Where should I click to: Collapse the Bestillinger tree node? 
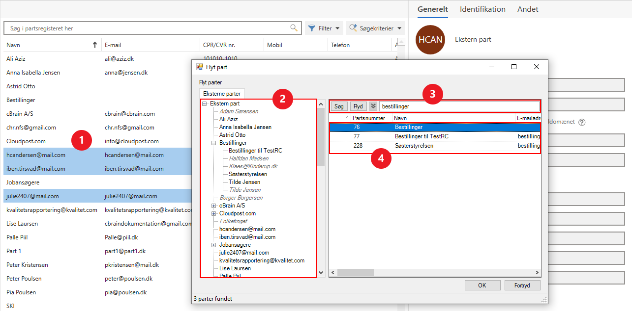[214, 143]
